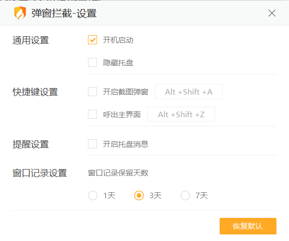Choose the 3天 radio option
This screenshot has height=241, width=289.
(x=139, y=195)
